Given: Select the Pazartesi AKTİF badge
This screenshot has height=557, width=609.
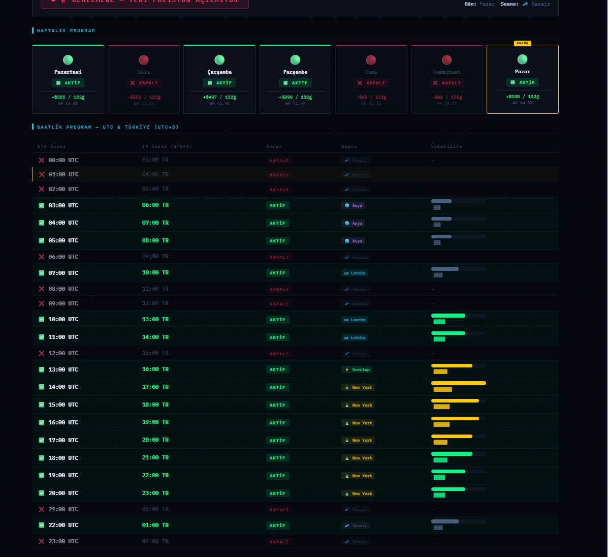Looking at the screenshot, I should (68, 83).
